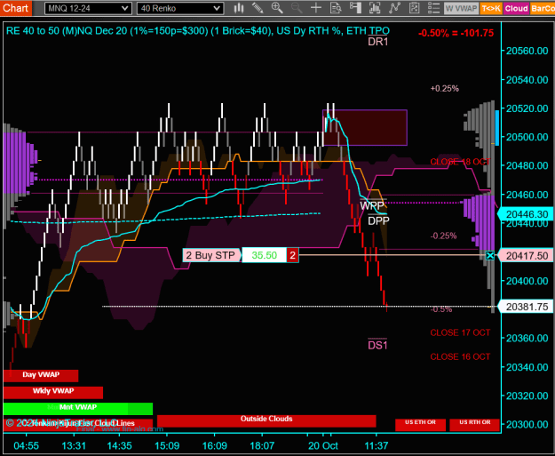
Task: Click the Outside Clouds red bar
Action: point(266,421)
